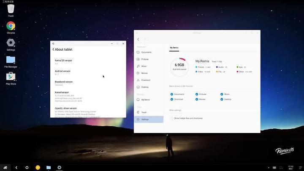Screen dimensions: 304x171
Task: Click Other storage legend in My Remix
Action: pos(244,72)
